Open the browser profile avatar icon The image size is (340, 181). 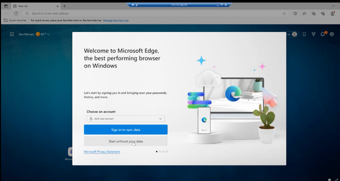tap(332, 13)
